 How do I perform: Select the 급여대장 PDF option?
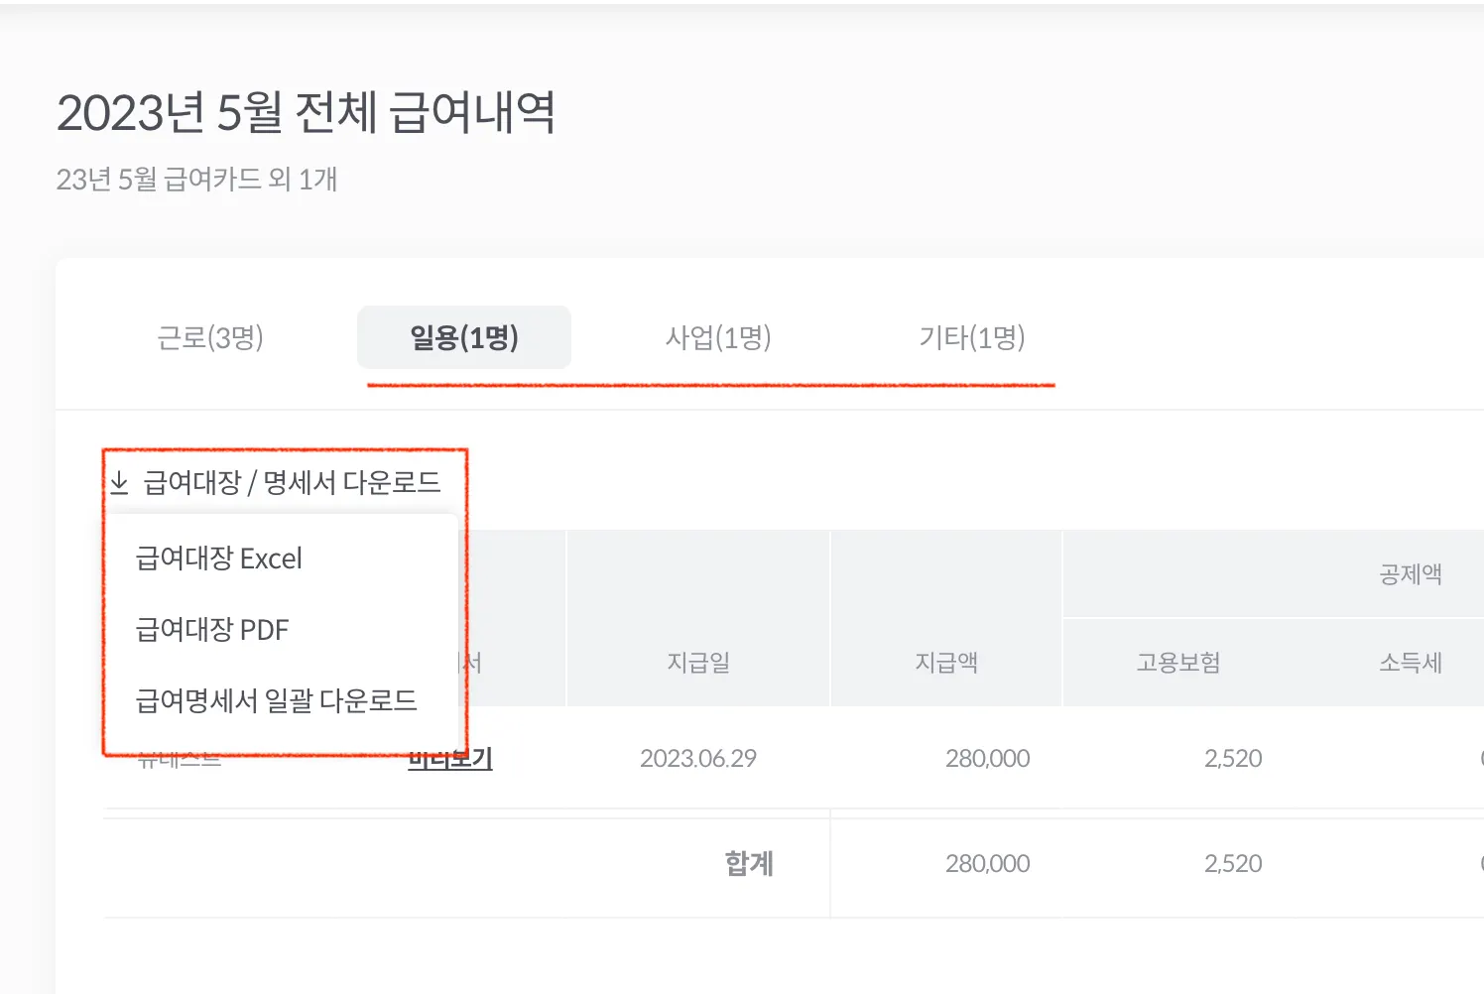coord(212,630)
